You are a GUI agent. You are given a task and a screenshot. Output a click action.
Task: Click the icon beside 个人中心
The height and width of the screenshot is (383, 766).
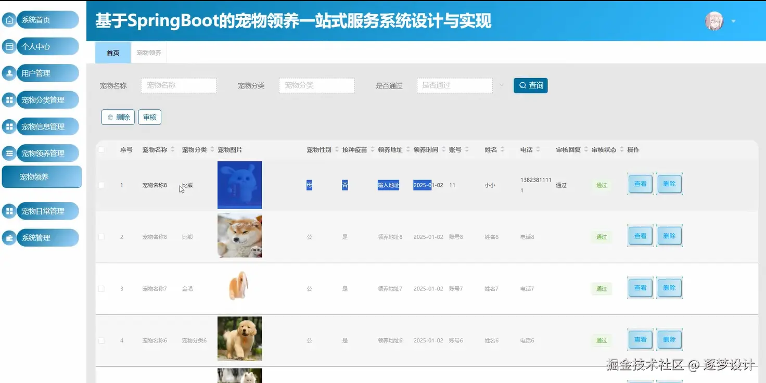tap(9, 47)
